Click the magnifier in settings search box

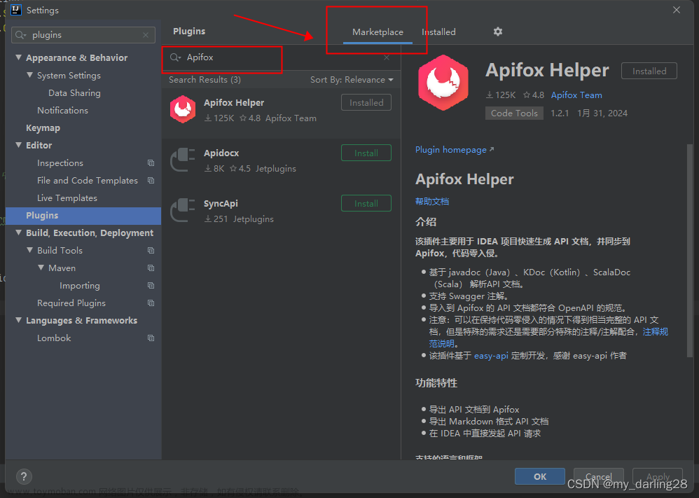(20, 35)
